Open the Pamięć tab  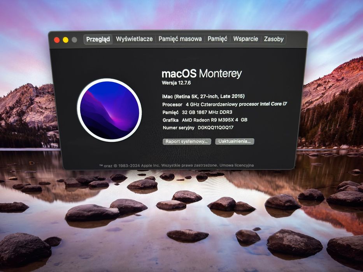pyautogui.click(x=217, y=39)
